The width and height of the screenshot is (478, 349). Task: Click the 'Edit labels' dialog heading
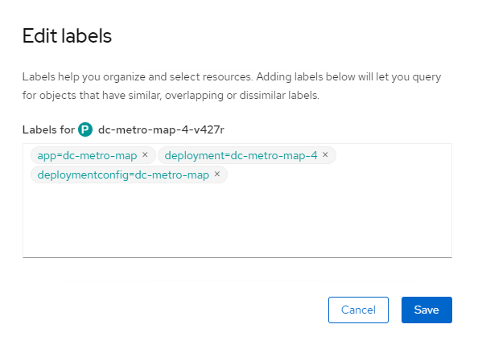point(67,36)
